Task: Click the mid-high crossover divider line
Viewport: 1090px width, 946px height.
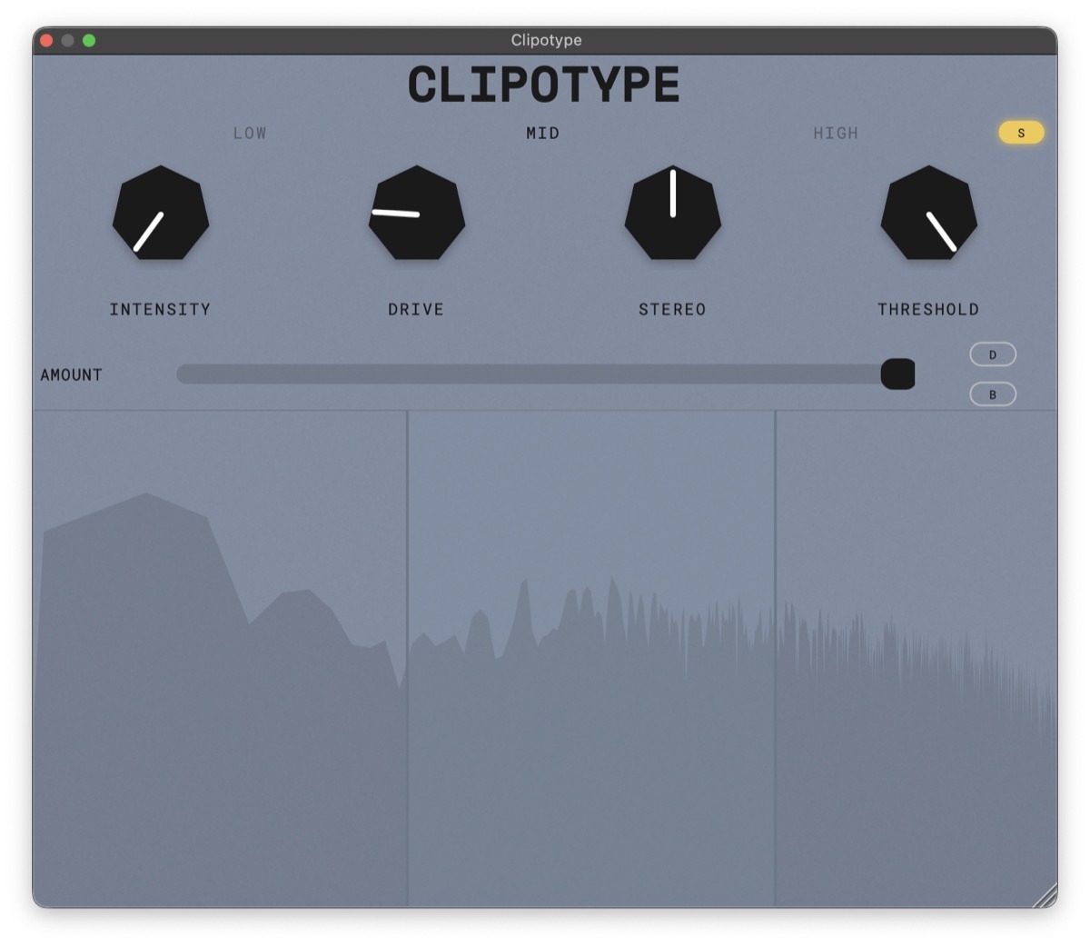Action: [775, 658]
